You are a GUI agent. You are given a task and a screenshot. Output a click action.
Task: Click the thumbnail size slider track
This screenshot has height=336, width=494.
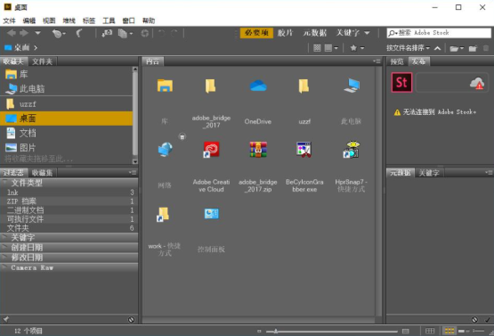(331, 332)
